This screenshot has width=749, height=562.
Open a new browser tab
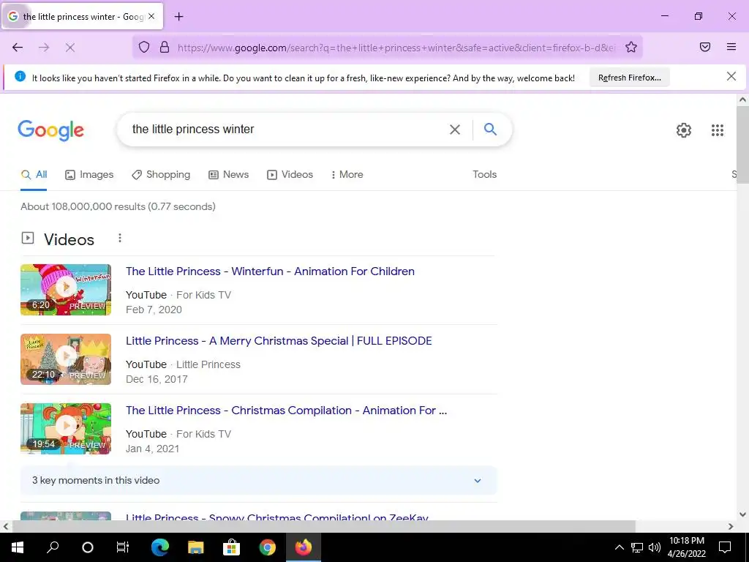pos(179,17)
